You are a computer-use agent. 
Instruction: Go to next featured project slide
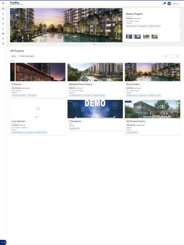point(180,23)
